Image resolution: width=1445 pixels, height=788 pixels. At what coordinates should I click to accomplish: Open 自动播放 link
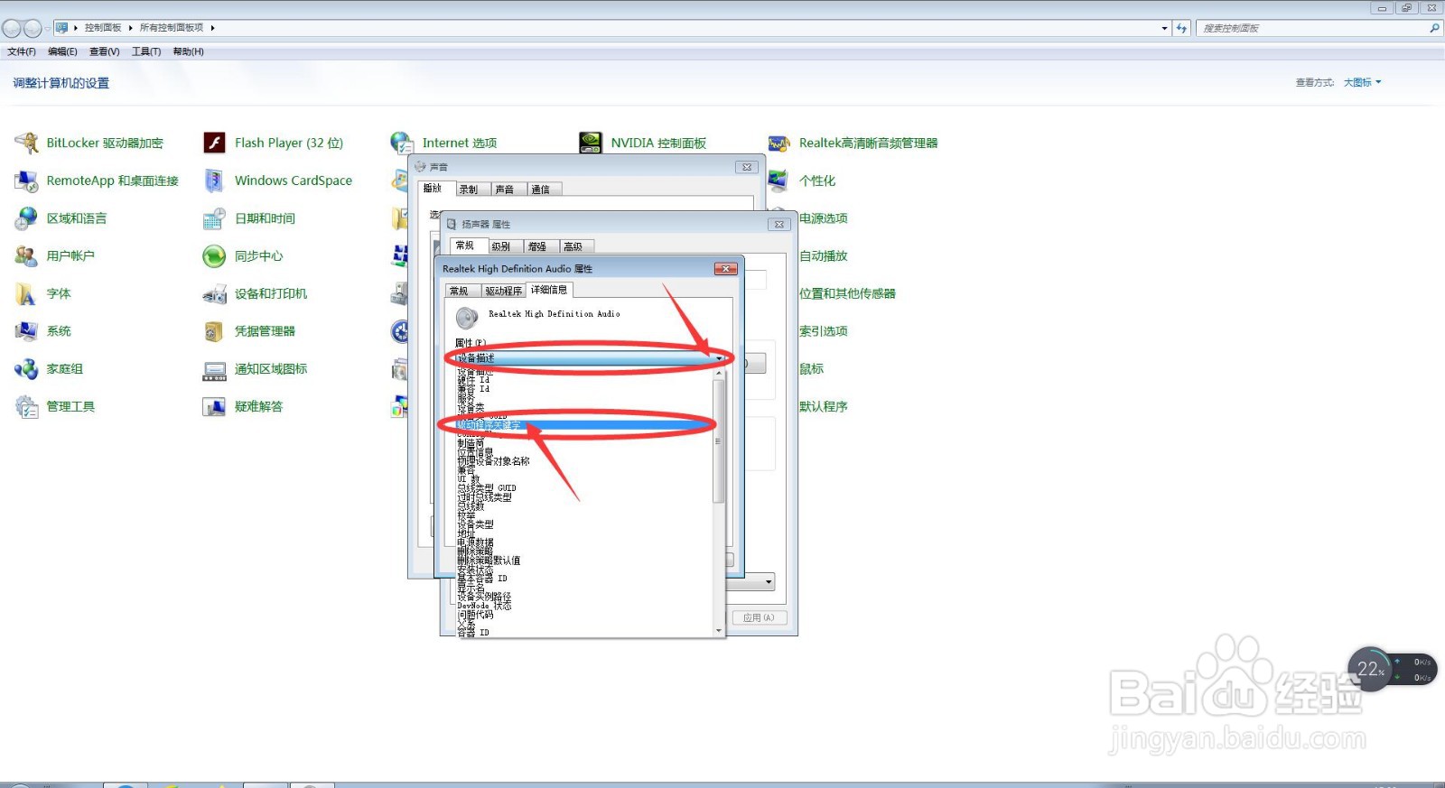[824, 256]
